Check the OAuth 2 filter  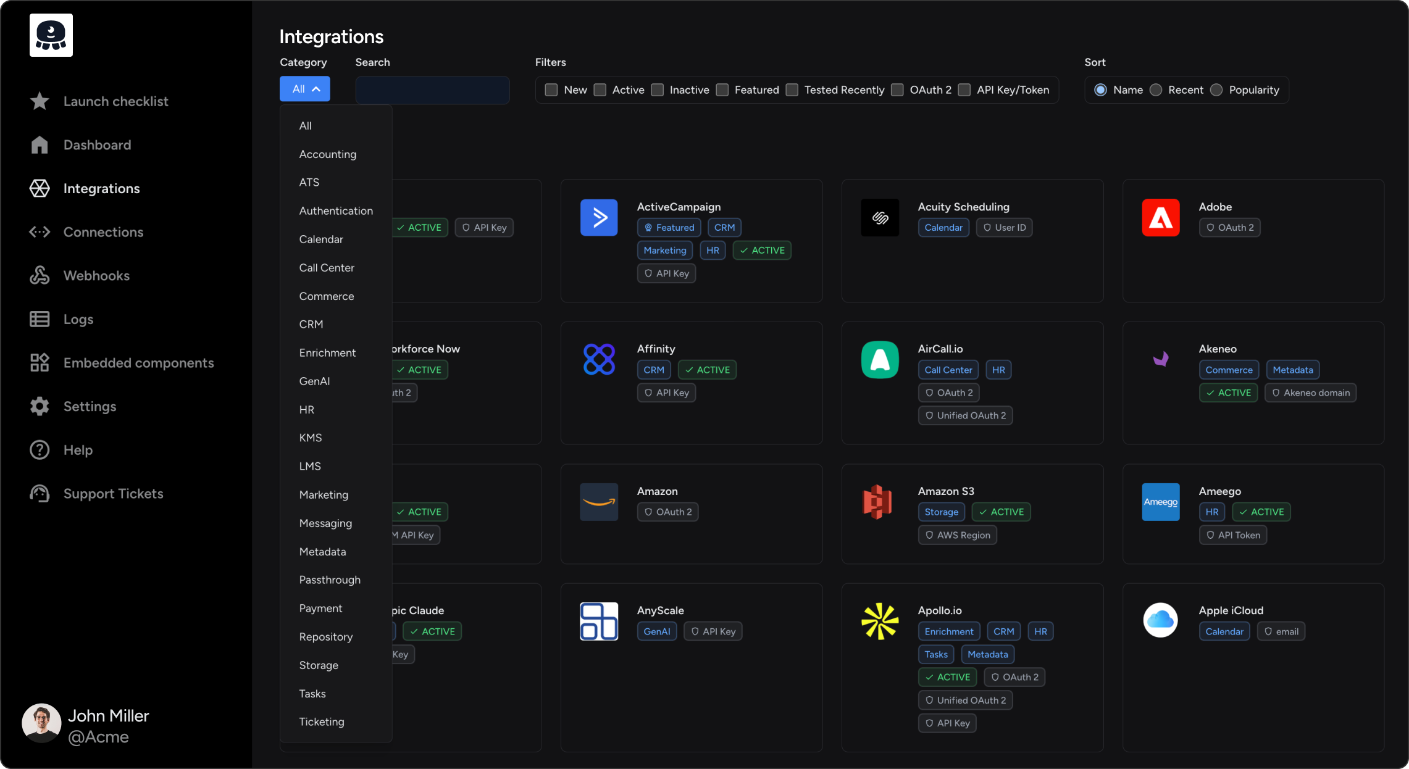897,89
